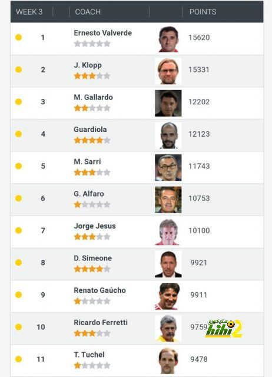Click the points value 12202
Image resolution: width=272 pixels, height=377 pixels.
pos(199,102)
